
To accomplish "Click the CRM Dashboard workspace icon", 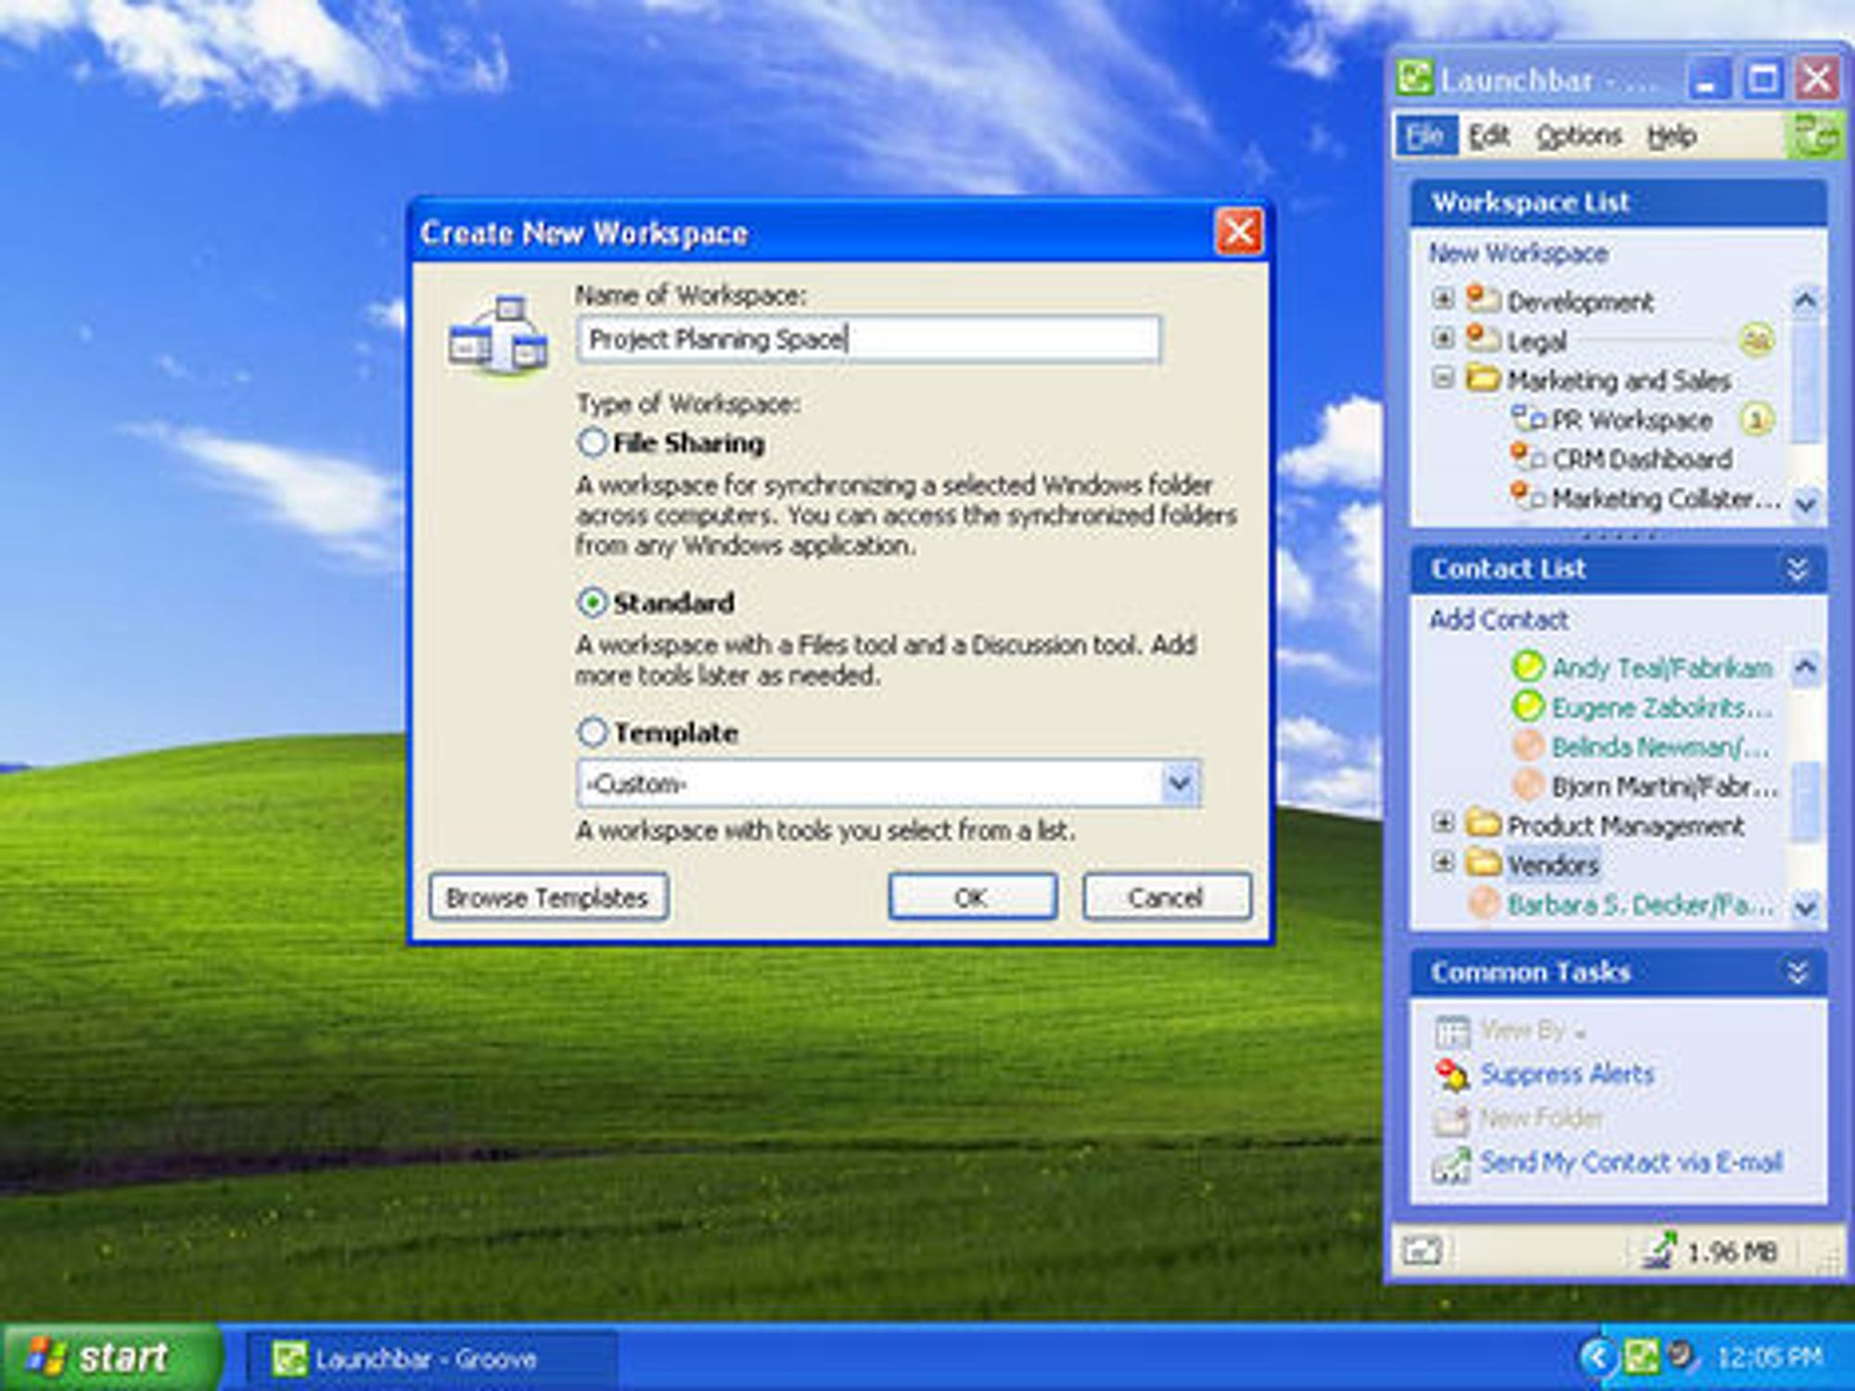I will 1528,457.
